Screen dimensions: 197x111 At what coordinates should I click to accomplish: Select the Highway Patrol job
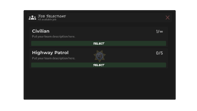point(98,65)
